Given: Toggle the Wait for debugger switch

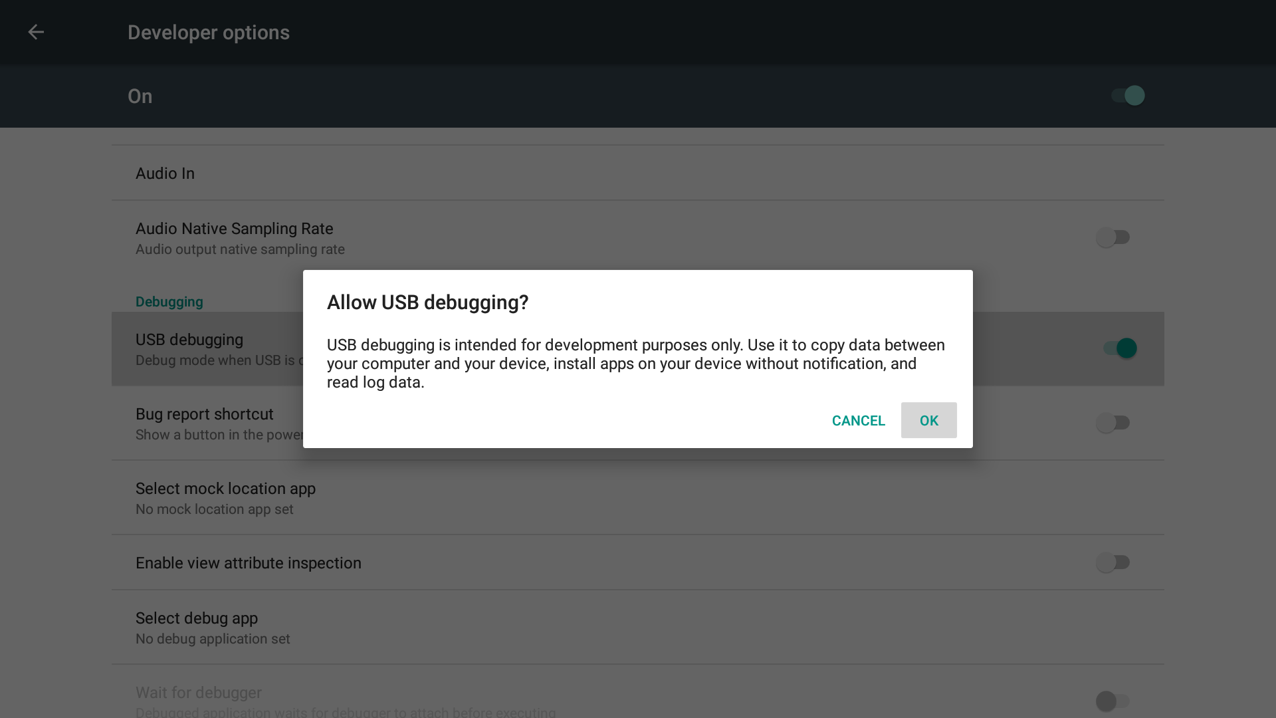Looking at the screenshot, I should tap(1113, 701).
